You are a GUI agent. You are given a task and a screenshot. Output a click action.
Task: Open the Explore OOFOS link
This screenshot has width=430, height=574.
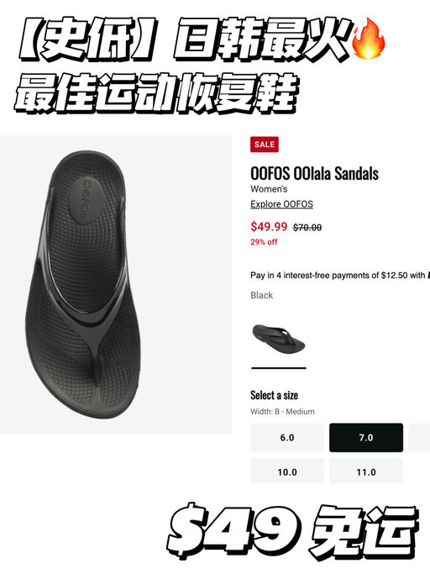281,204
